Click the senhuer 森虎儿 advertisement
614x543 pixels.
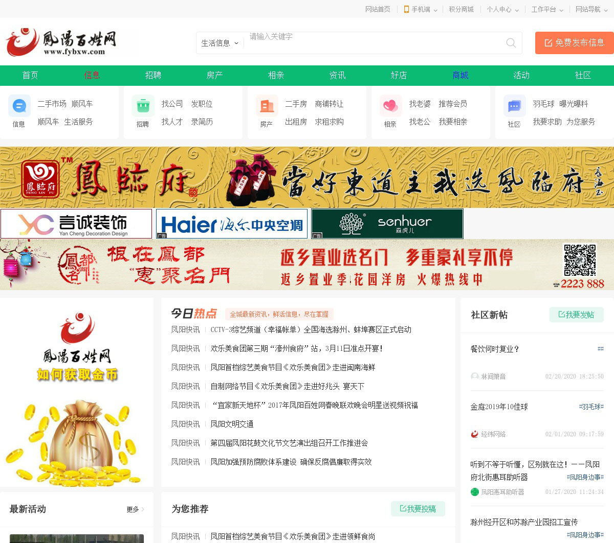(x=387, y=224)
